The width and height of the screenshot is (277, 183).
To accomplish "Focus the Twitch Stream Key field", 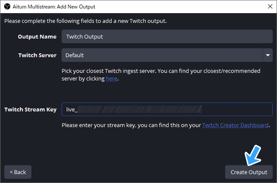I will (x=167, y=109).
